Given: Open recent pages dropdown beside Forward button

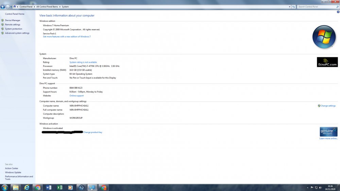Looking at the screenshot, I should (11, 7).
